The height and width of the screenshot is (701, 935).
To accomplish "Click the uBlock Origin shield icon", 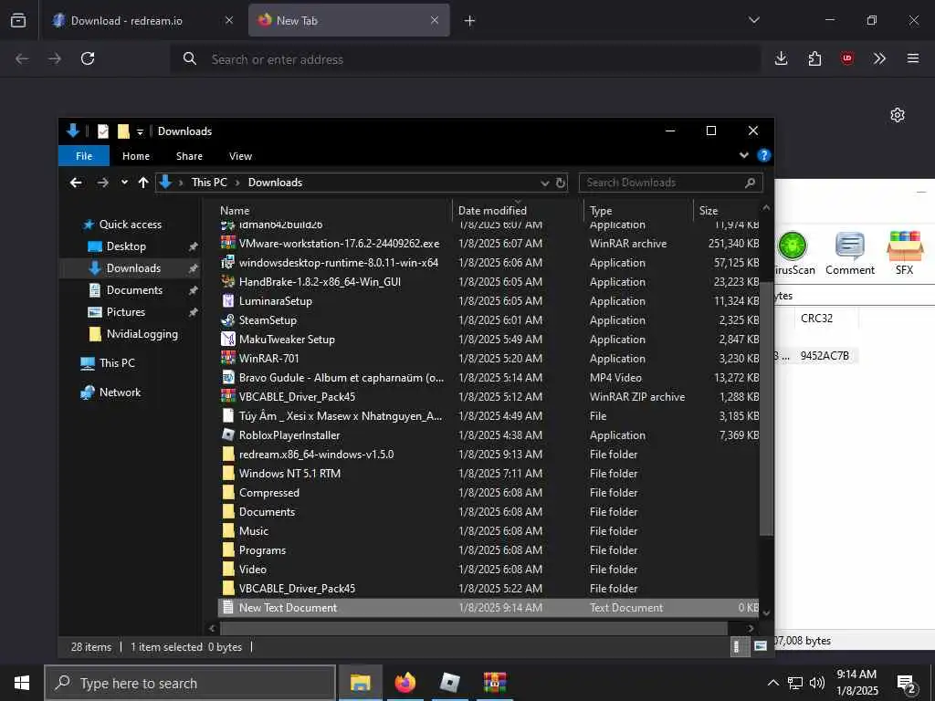I will (x=846, y=58).
